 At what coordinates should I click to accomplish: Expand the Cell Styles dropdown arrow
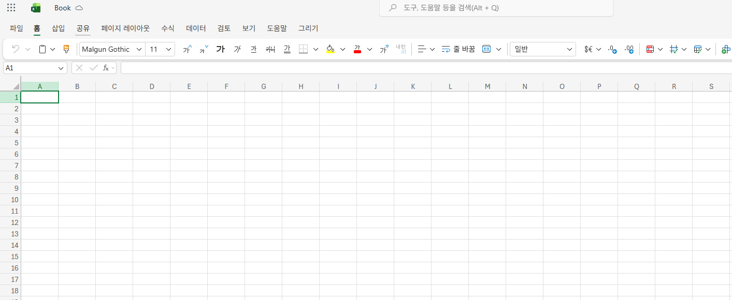click(x=708, y=49)
